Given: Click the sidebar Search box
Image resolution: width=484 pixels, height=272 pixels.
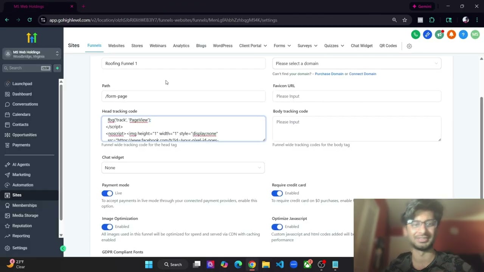Looking at the screenshot, I should (x=26, y=68).
